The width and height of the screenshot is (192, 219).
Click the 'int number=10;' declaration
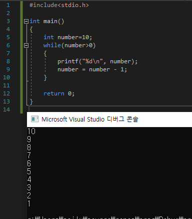pos(67,37)
